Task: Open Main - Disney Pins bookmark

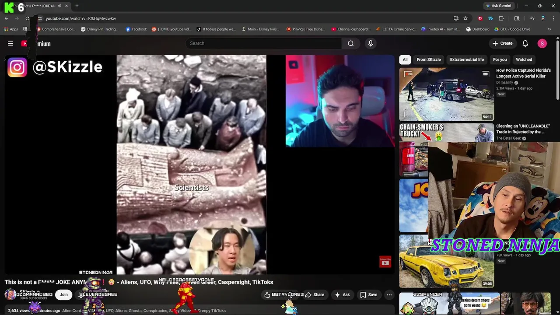Action: pos(260,29)
